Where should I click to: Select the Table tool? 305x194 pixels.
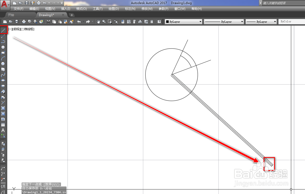click(3, 125)
